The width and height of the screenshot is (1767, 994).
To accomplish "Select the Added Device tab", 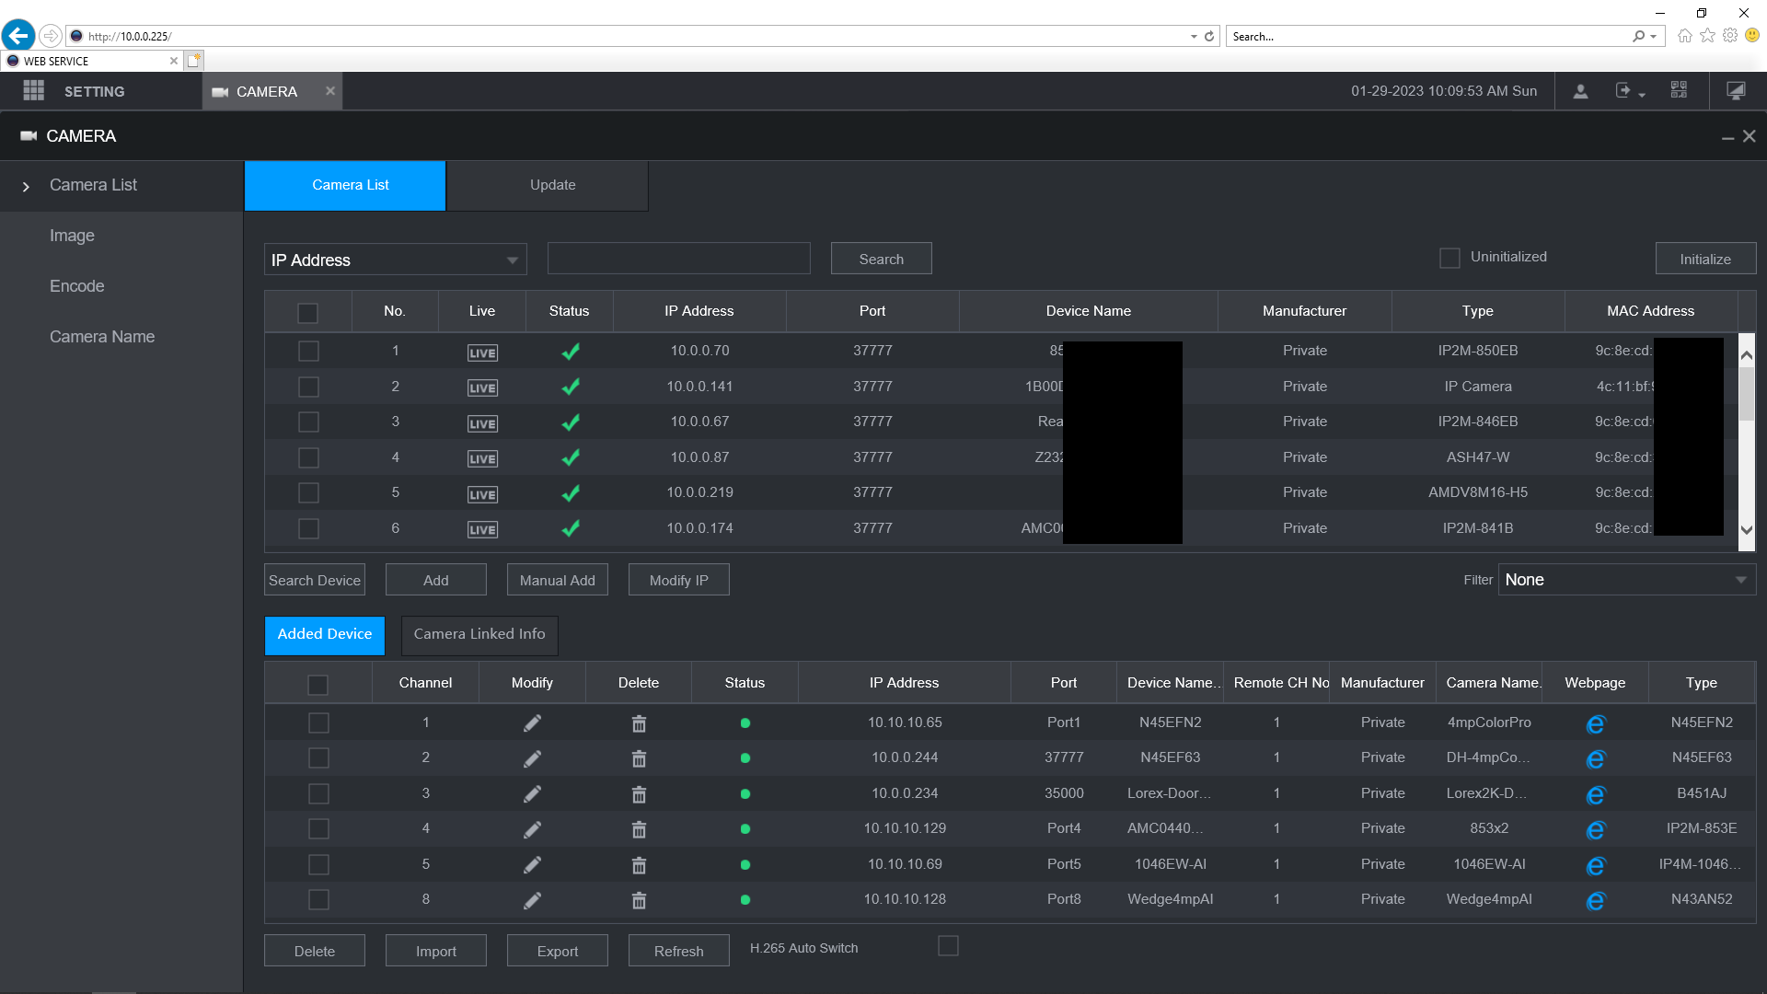I will pos(325,635).
